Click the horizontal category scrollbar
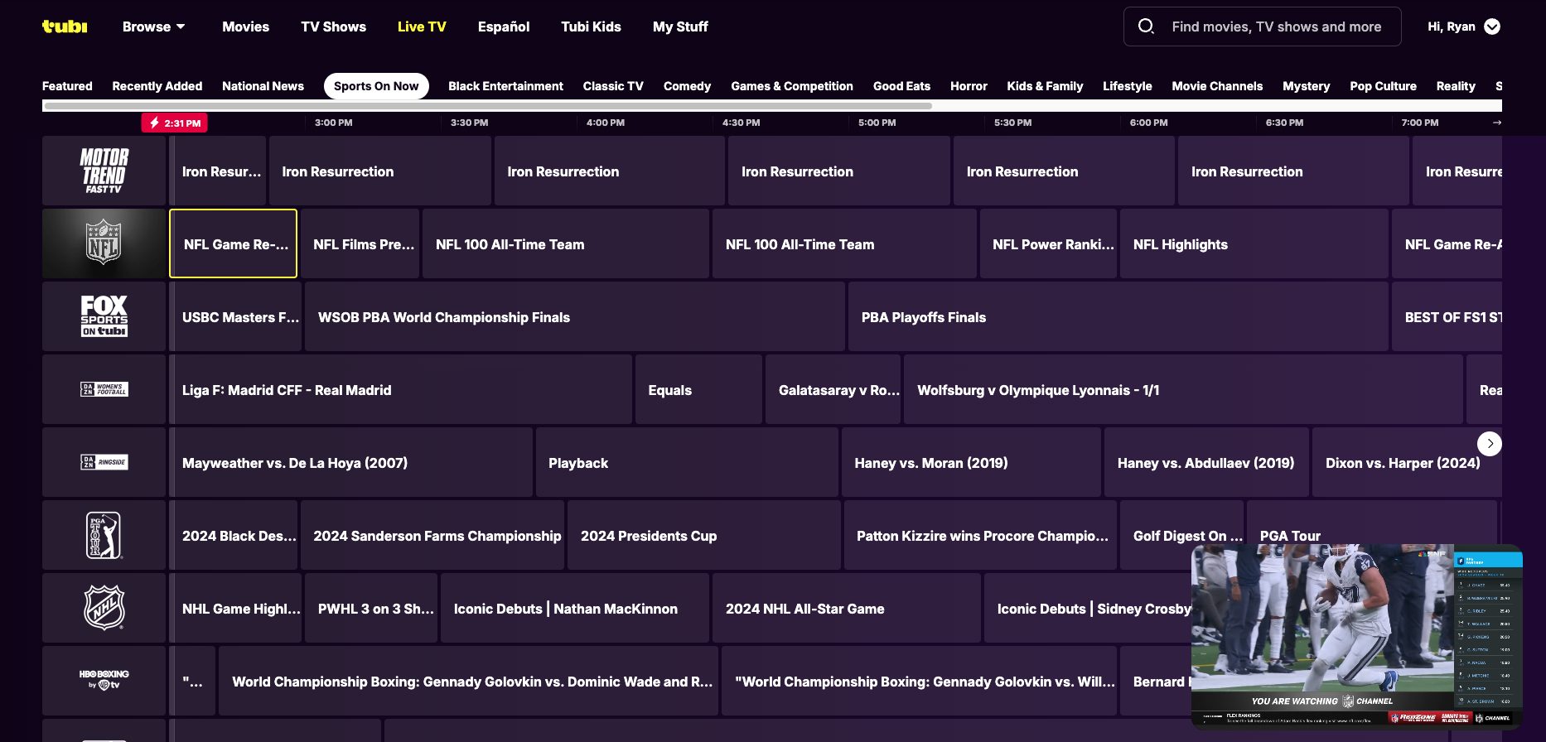1546x742 pixels. point(487,106)
